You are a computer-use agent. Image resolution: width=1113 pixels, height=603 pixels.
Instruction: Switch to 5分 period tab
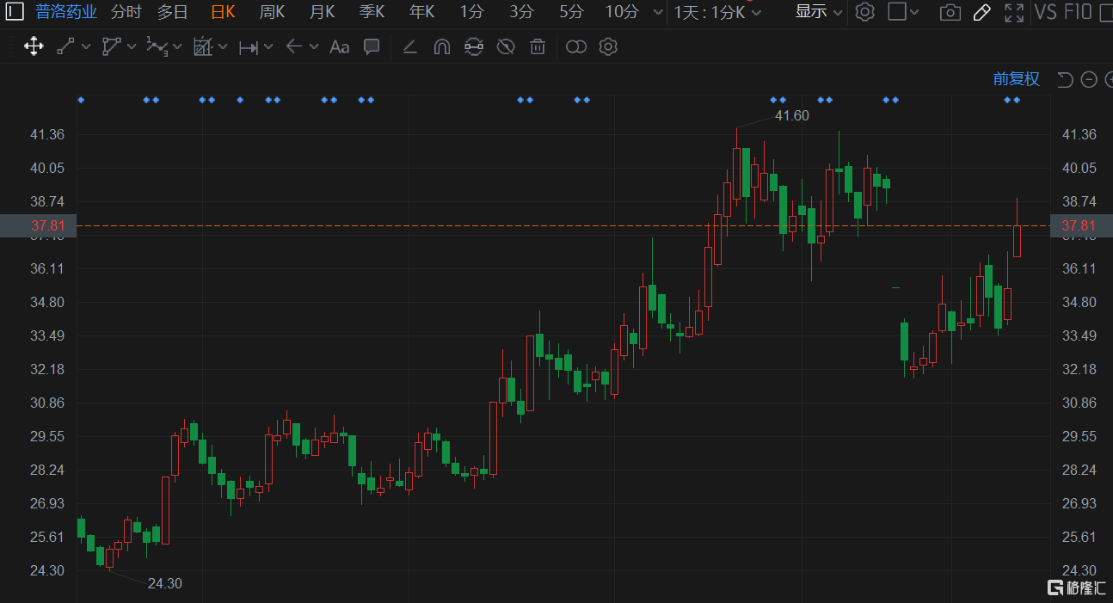(571, 12)
